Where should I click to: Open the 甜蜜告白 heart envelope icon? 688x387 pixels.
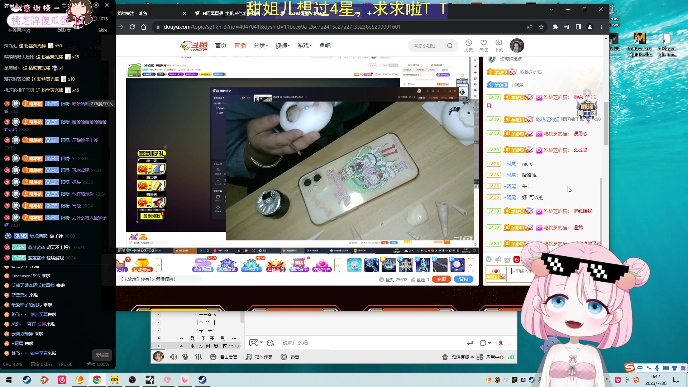click(x=321, y=265)
